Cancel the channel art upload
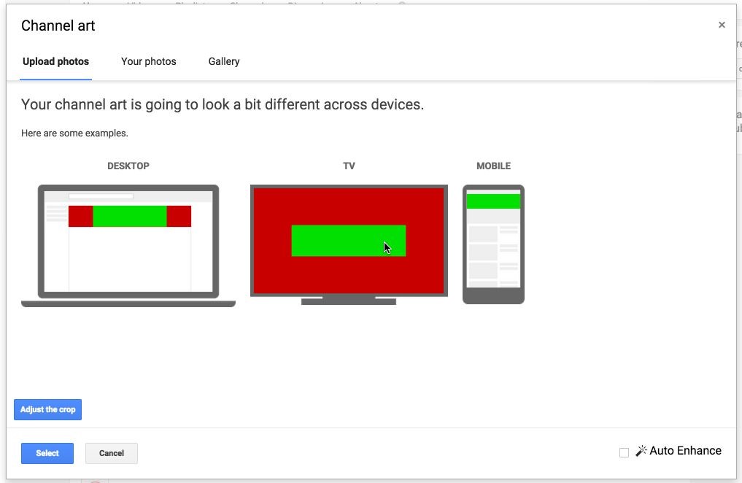 point(112,453)
